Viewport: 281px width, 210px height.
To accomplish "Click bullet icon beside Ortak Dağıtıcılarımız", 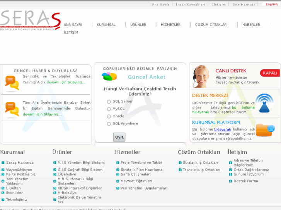I will 230,170.
